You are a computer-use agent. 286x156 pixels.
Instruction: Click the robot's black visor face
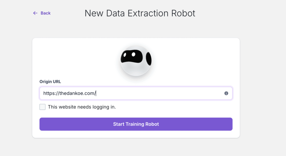tap(132, 57)
